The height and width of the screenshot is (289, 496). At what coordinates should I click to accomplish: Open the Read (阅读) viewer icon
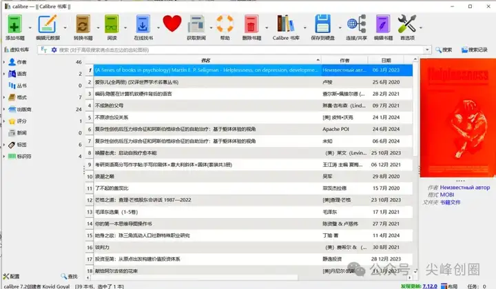[112, 23]
